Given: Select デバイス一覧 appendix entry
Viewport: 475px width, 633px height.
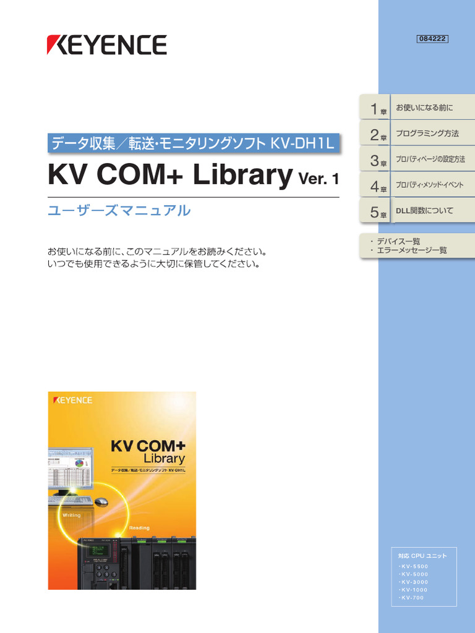Looking at the screenshot, I should coord(398,242).
